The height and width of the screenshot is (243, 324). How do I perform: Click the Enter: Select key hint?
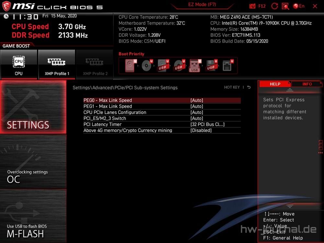[279, 220]
